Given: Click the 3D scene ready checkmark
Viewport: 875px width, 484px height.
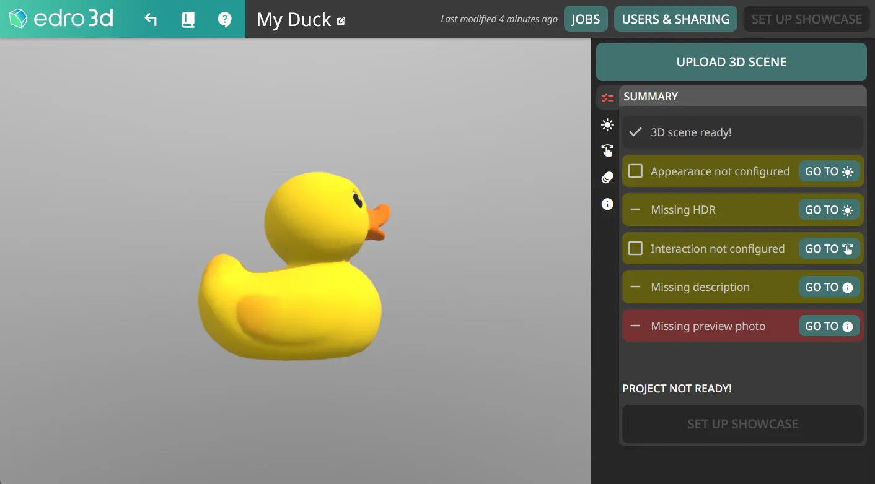Looking at the screenshot, I should point(635,132).
